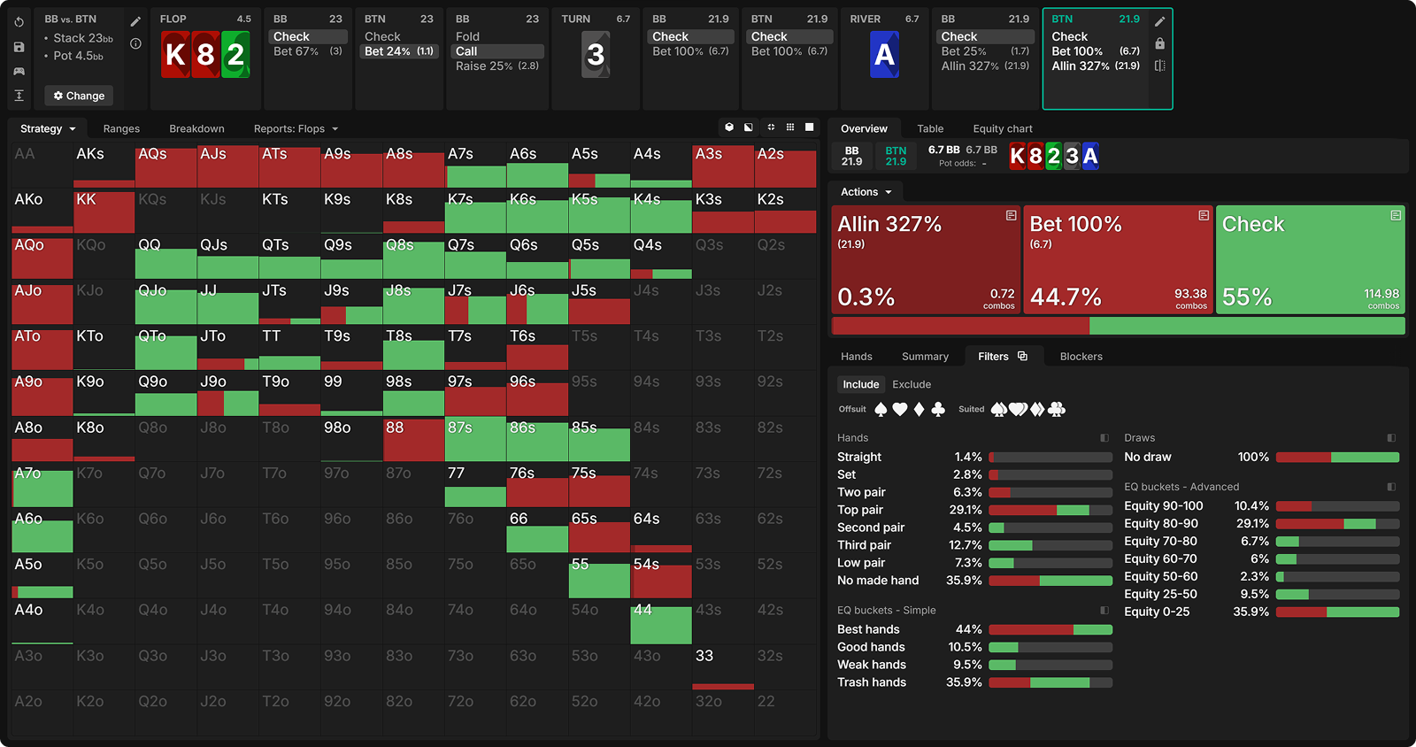
Task: Open the Actions dropdown
Action: (x=866, y=192)
